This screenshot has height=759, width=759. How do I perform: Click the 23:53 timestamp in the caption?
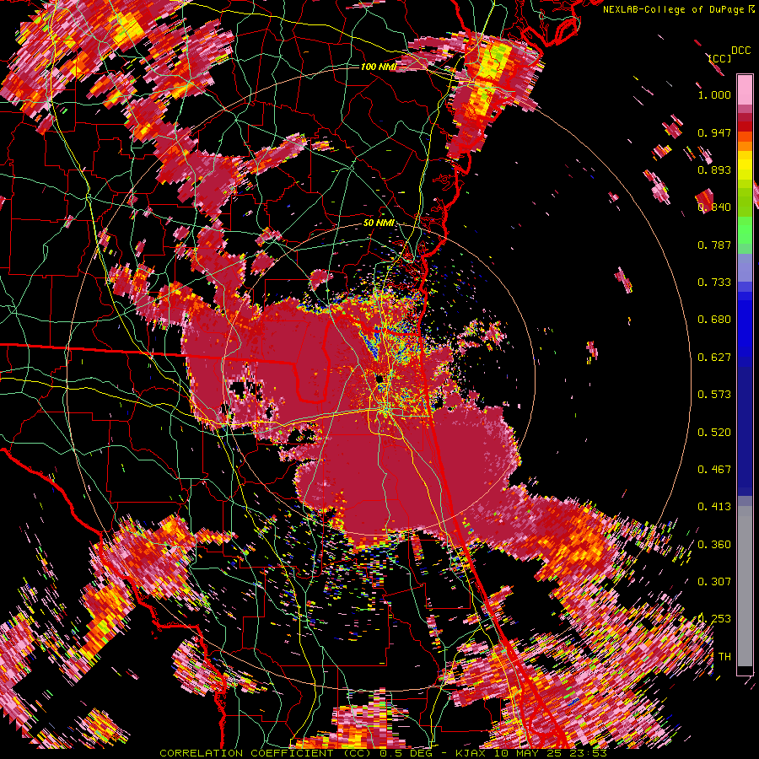pos(588,753)
